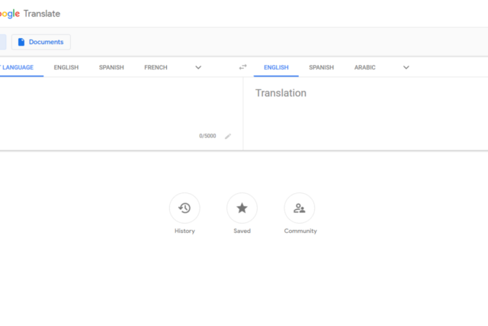Click the Google Translate logo
The width and height of the screenshot is (488, 326).
click(30, 14)
